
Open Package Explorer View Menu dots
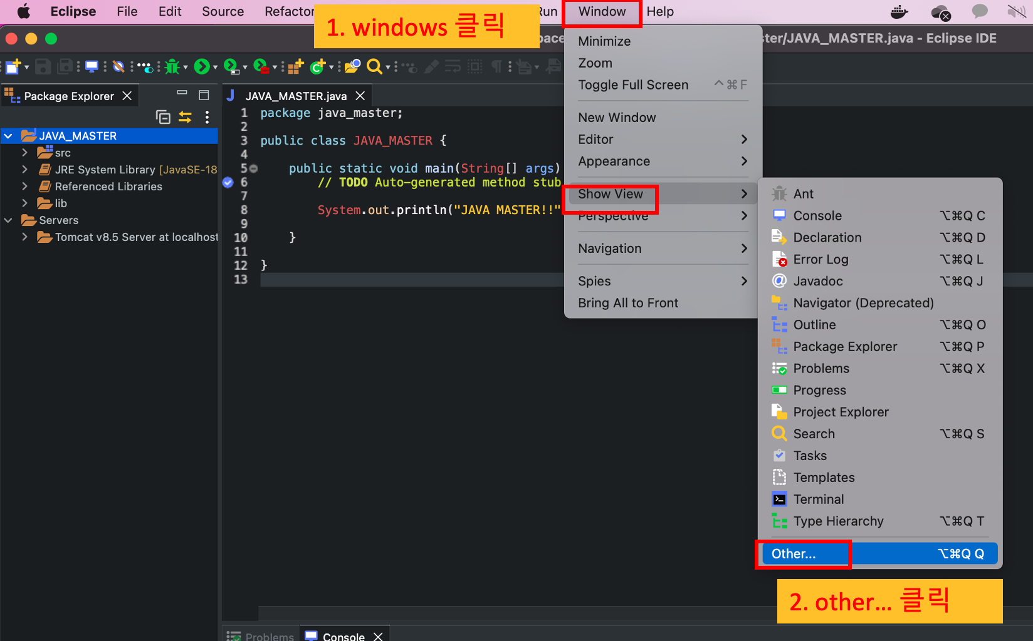point(207,117)
